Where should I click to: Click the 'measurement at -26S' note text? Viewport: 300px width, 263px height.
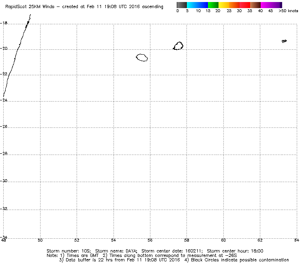click(212, 256)
